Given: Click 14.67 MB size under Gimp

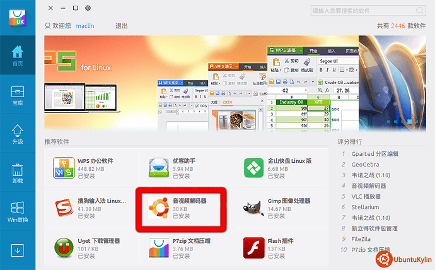Looking at the screenshot, I should [x=279, y=209].
